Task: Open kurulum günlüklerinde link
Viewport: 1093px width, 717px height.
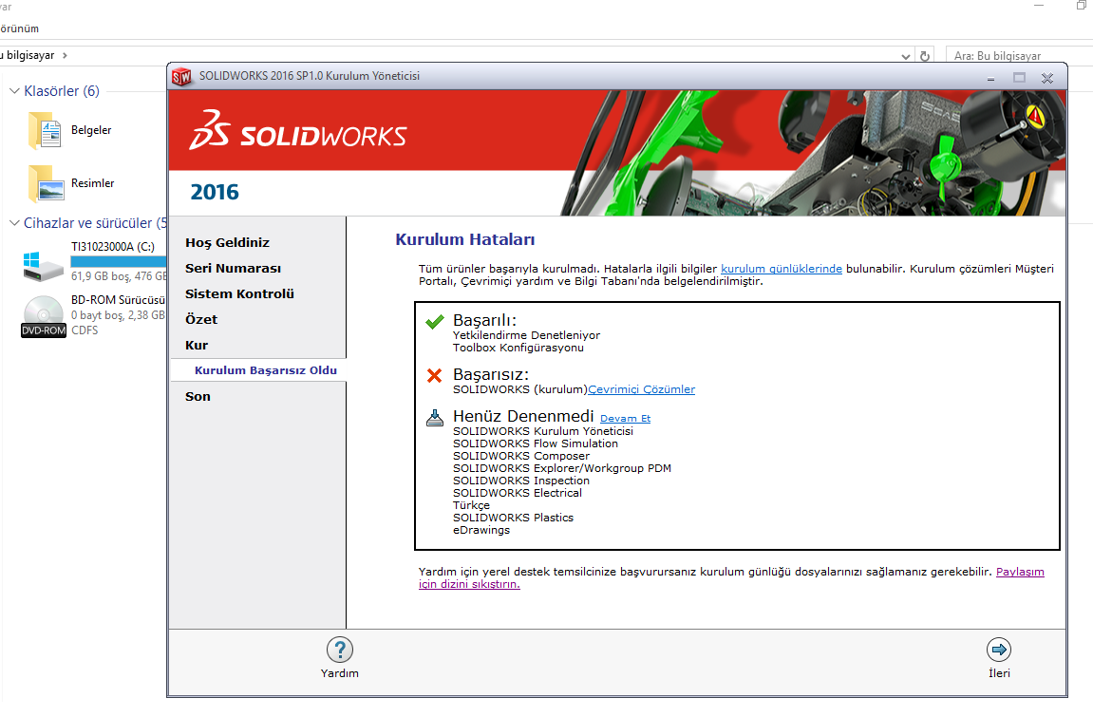Action: pyautogui.click(x=782, y=268)
